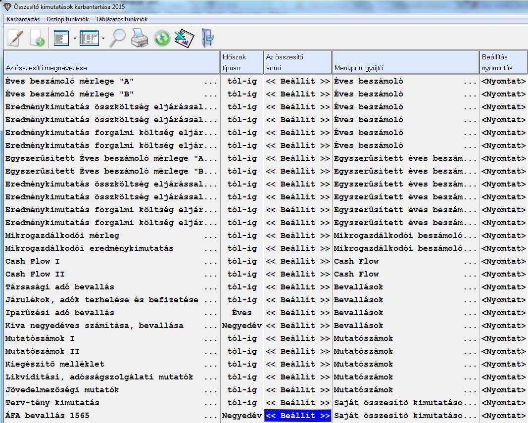This screenshot has height=423, width=528.
Task: Click <Nyomtat> for Társasági adó bevallás
Action: 504,287
